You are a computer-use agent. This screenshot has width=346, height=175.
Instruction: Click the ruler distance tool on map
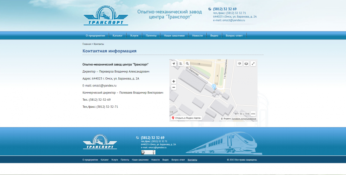(x=253, y=114)
